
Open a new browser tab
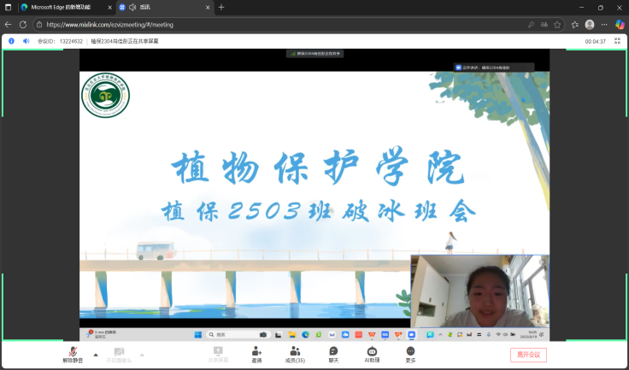point(221,7)
